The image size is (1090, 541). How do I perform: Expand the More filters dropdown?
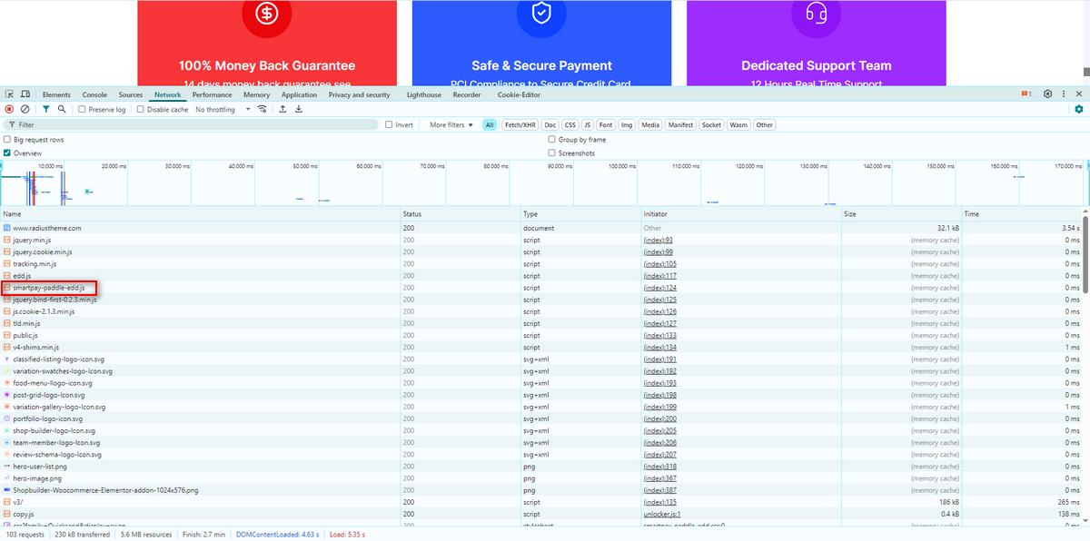[451, 124]
